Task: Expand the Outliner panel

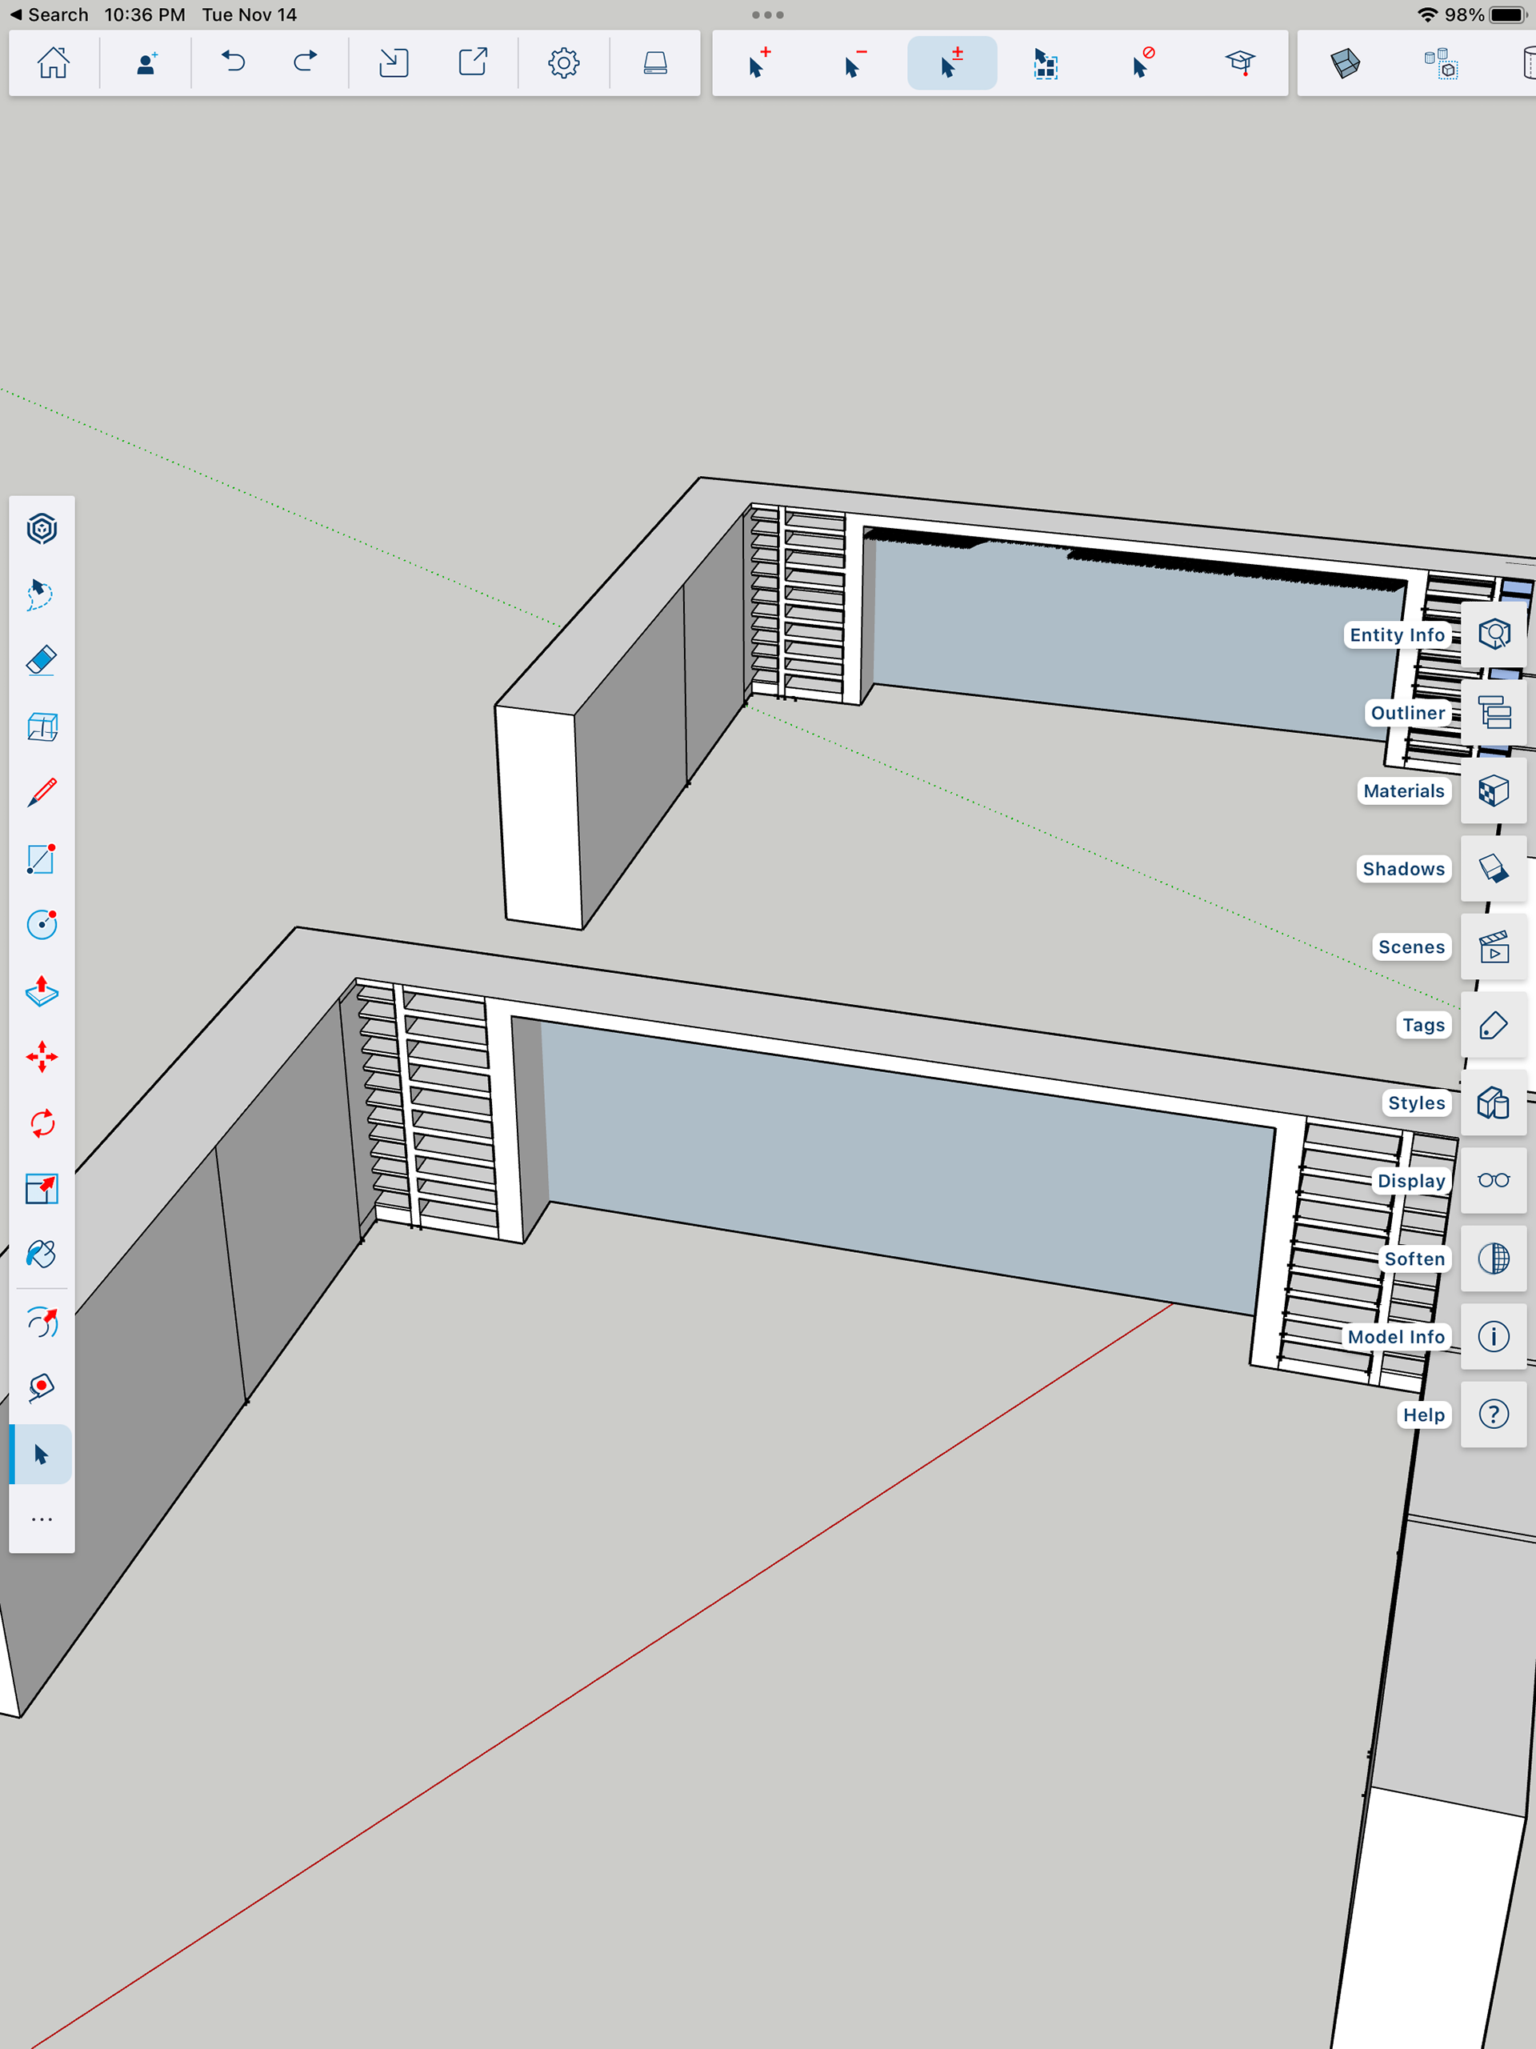Action: 1494,712
